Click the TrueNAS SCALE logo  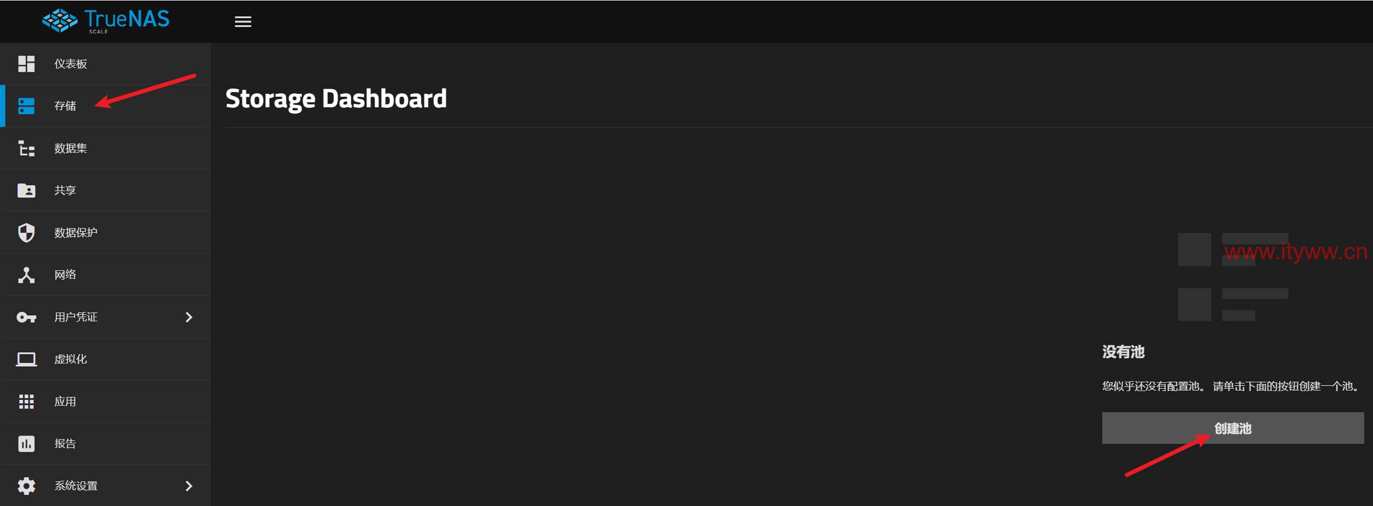point(106,21)
